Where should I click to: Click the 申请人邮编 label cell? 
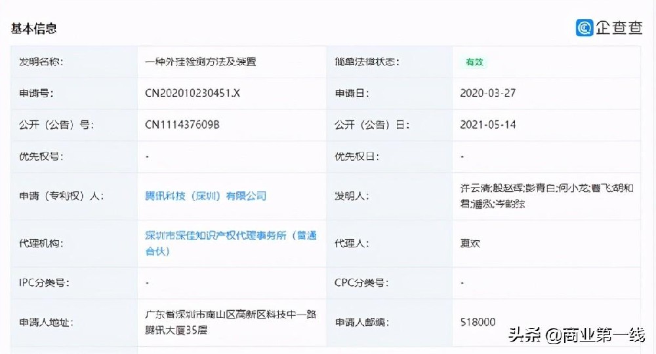[390, 323]
